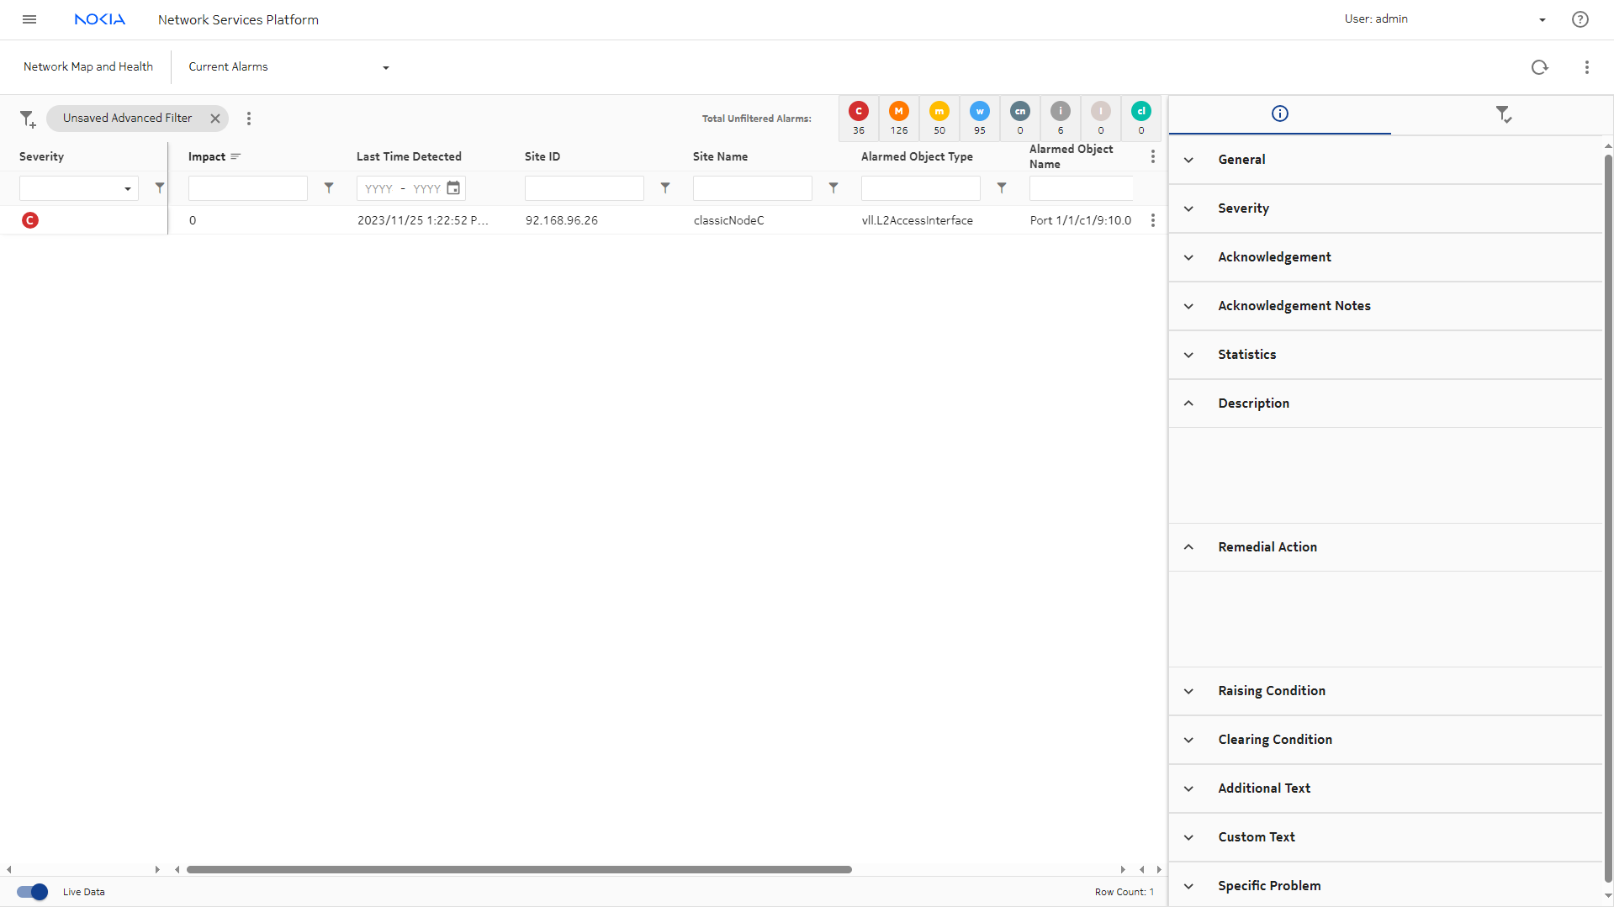Image resolution: width=1614 pixels, height=907 pixels.
Task: Toggle the Live Data switch
Action: [x=32, y=892]
